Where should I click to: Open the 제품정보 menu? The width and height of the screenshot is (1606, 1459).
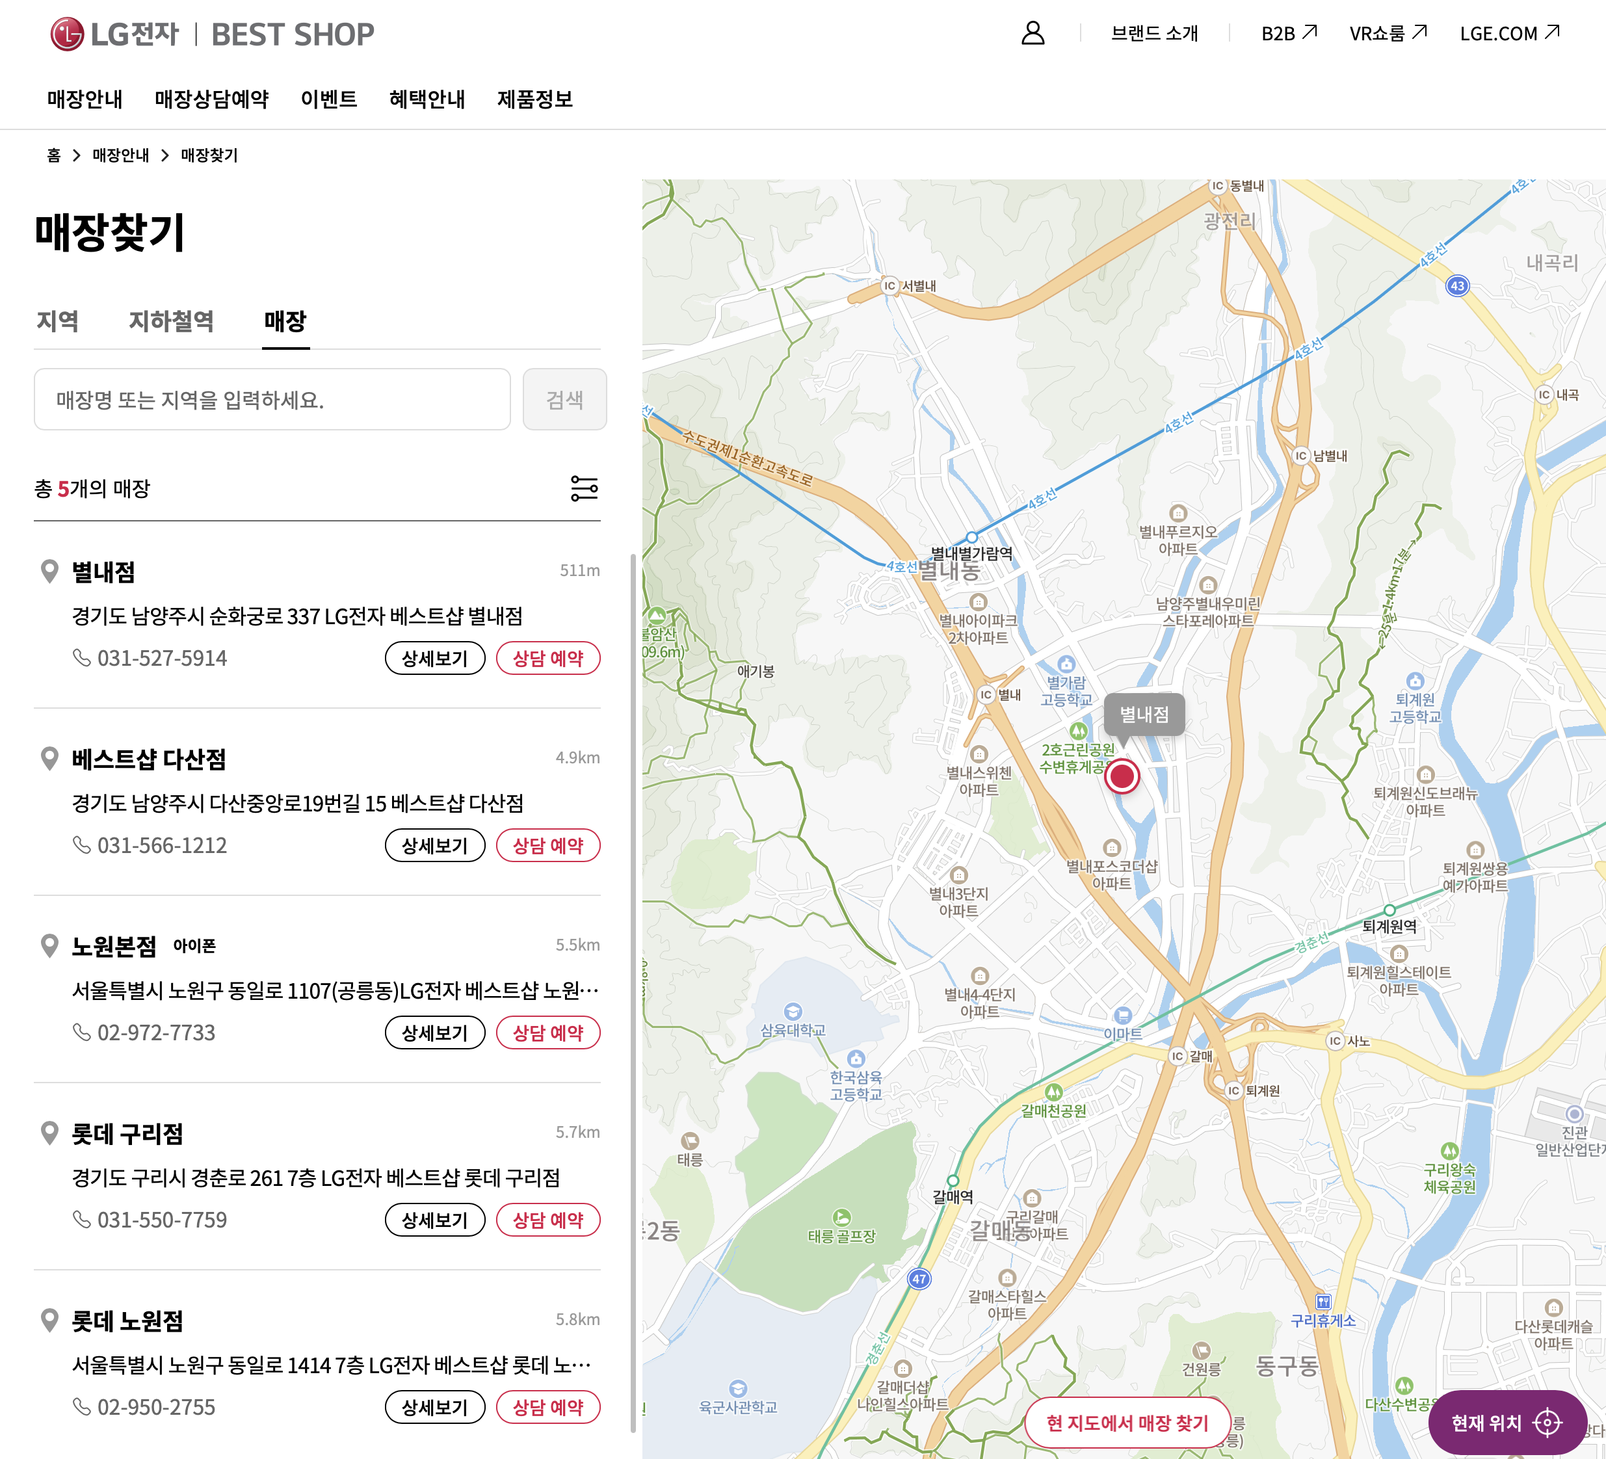pos(534,99)
